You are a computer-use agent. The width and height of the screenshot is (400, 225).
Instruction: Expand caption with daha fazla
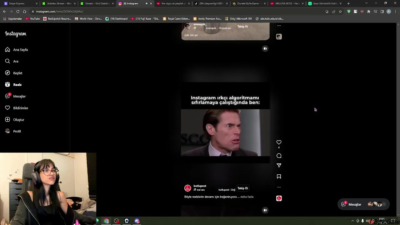pyautogui.click(x=247, y=197)
